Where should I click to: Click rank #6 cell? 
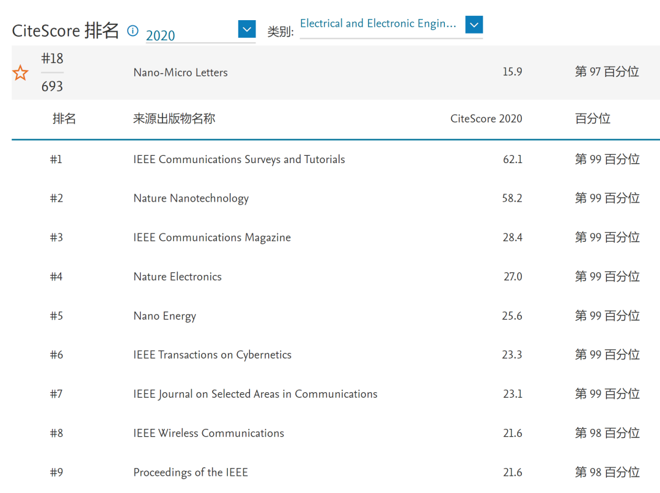tap(56, 354)
